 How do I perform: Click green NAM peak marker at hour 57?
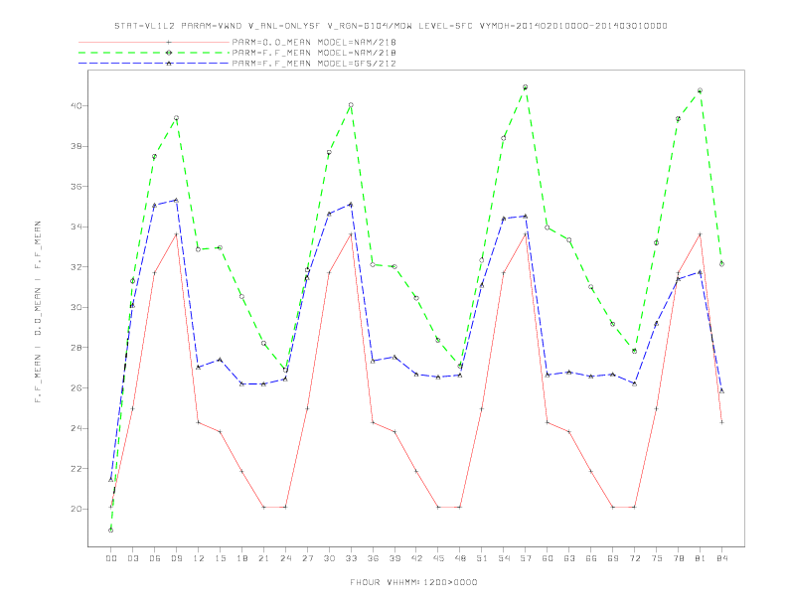pyautogui.click(x=526, y=87)
